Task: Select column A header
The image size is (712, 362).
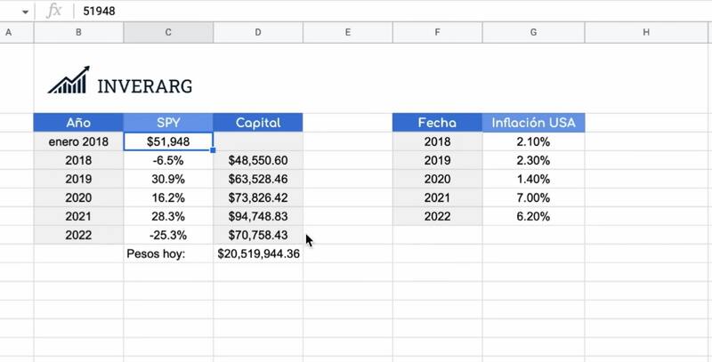Action: point(9,33)
